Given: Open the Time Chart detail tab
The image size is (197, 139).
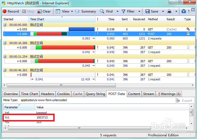Looking at the screenshot, I should (x=29, y=94).
